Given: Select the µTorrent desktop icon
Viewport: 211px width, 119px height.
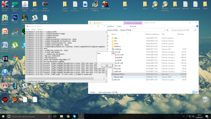Looking at the screenshot, I should (15, 46).
